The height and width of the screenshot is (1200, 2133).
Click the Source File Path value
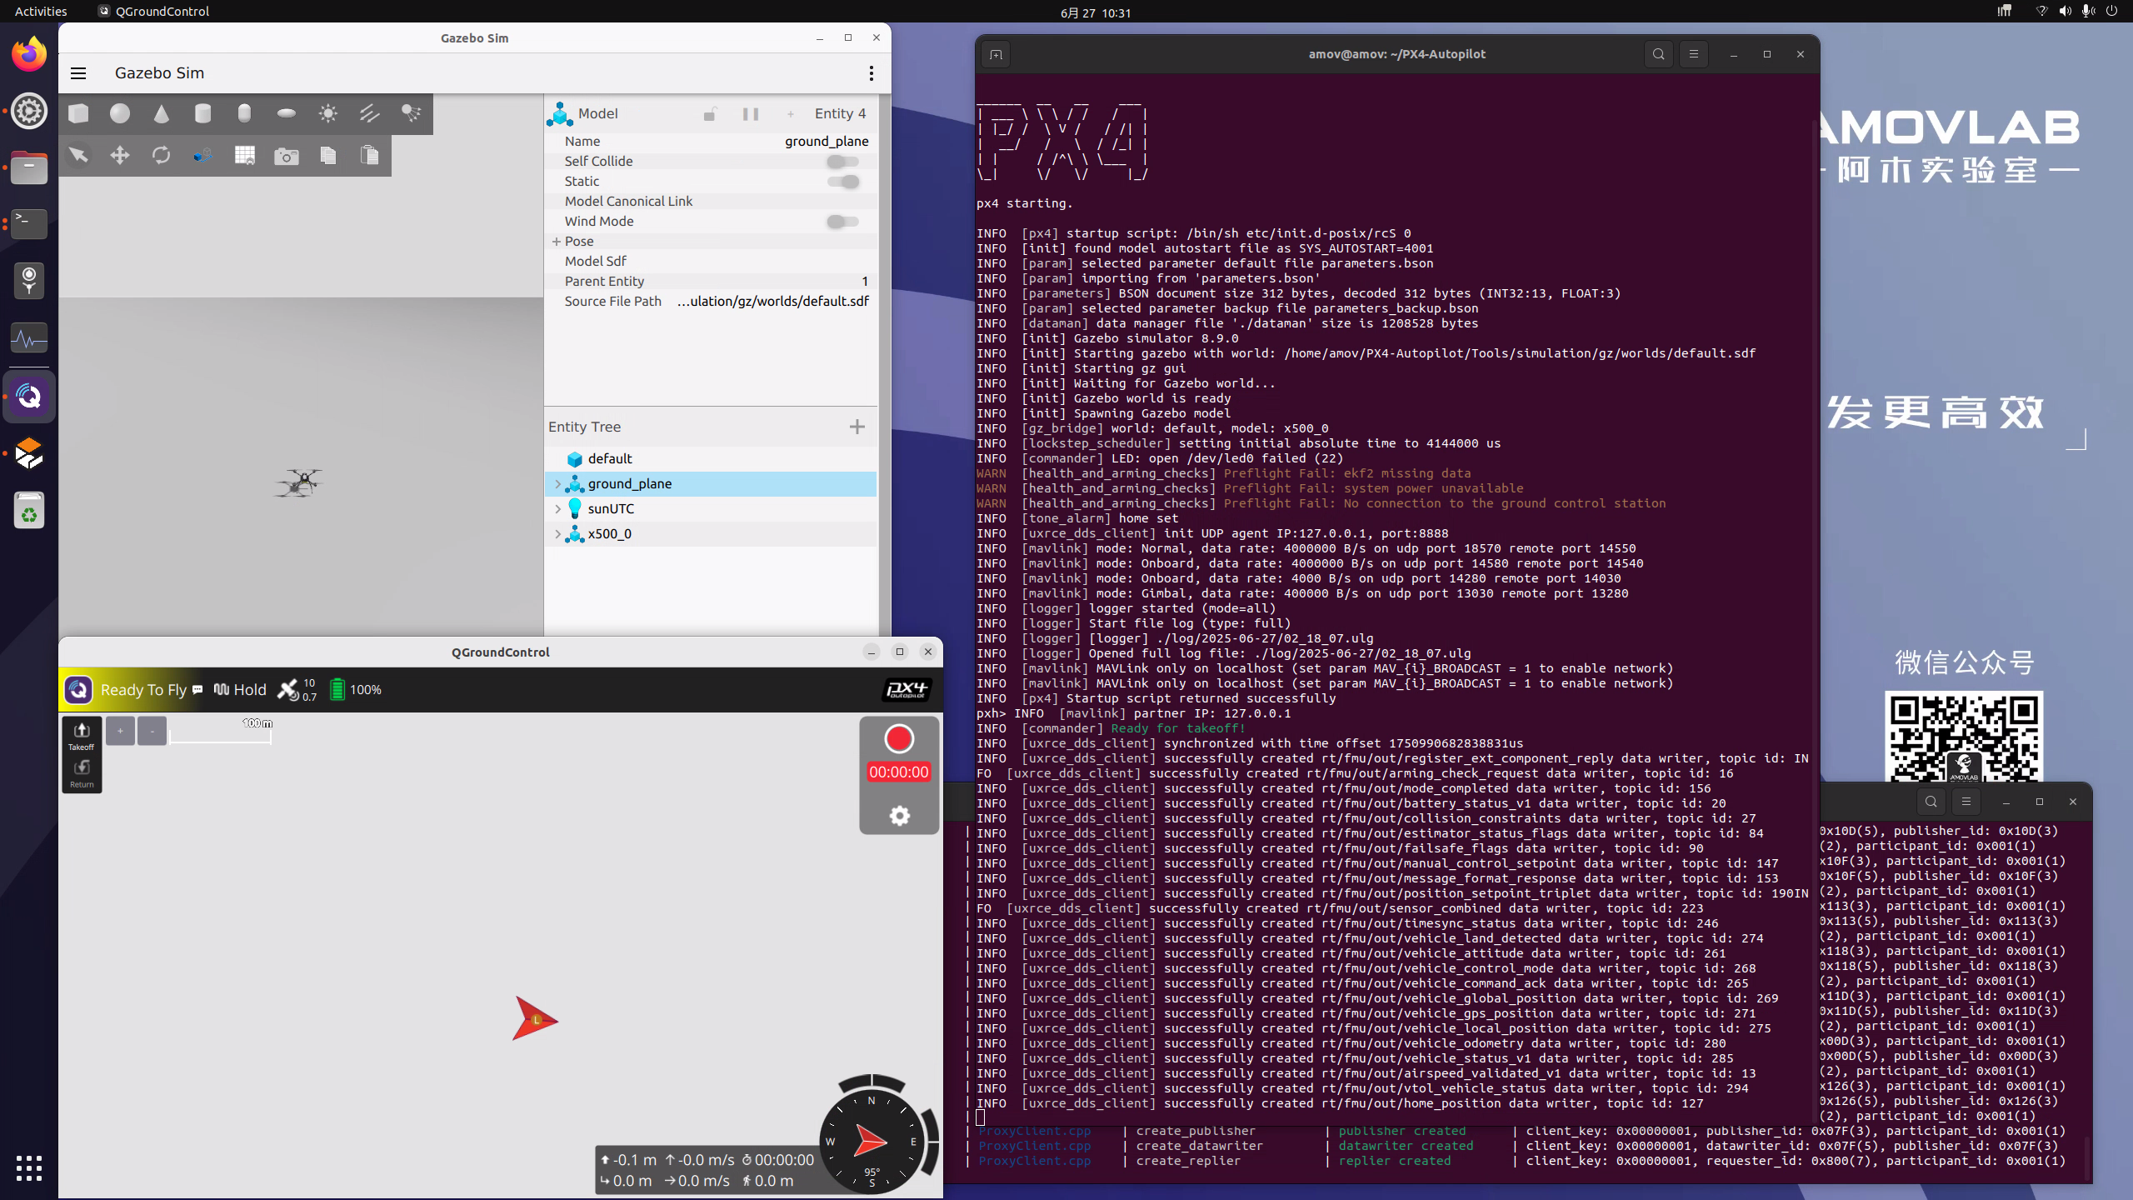pyautogui.click(x=772, y=302)
